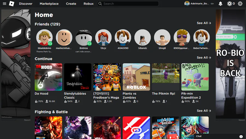Viewport: 246px width, 139px height.
Task: Open the Da Hood game thumbnail
Action: point(48,77)
